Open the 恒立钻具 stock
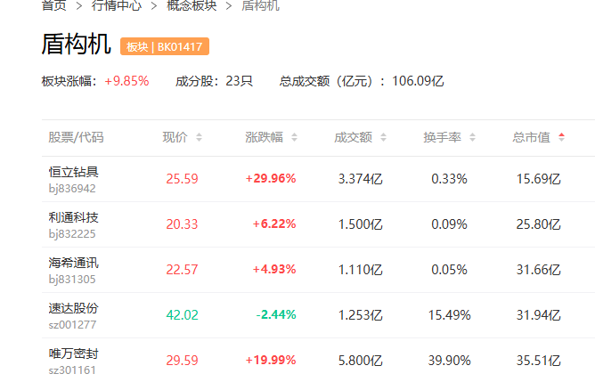The width and height of the screenshot is (595, 382). [x=74, y=172]
